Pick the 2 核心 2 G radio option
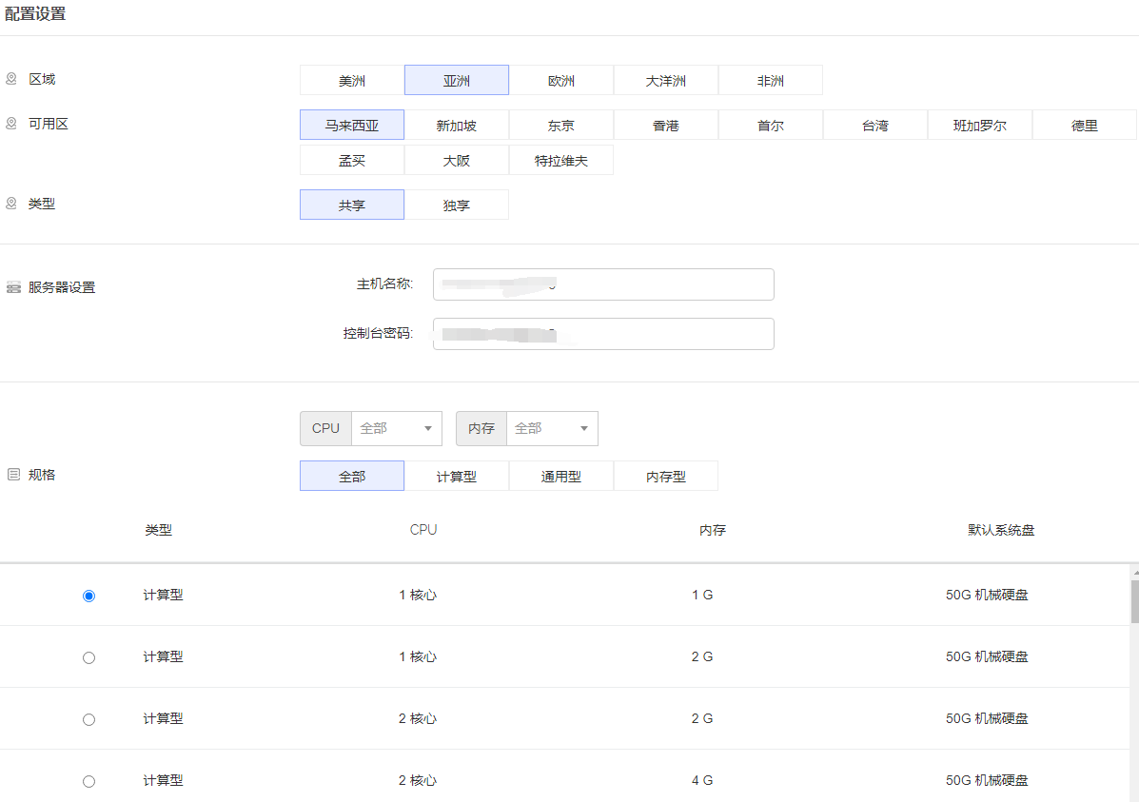Screen dimensions: 1139x802 tap(89, 719)
